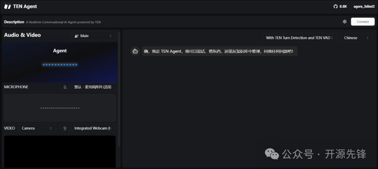Click the Audio & Video heading

(22, 35)
